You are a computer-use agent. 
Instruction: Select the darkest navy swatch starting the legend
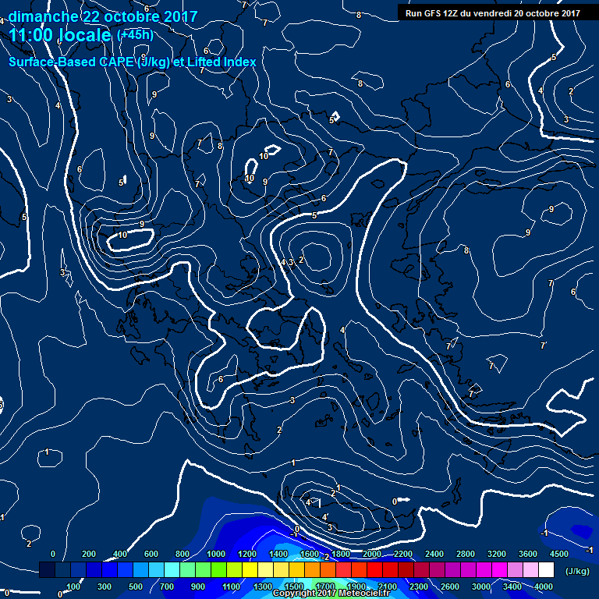[x=48, y=569]
